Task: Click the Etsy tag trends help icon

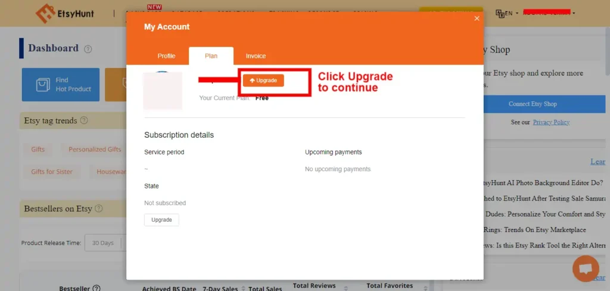Action: 84,120
